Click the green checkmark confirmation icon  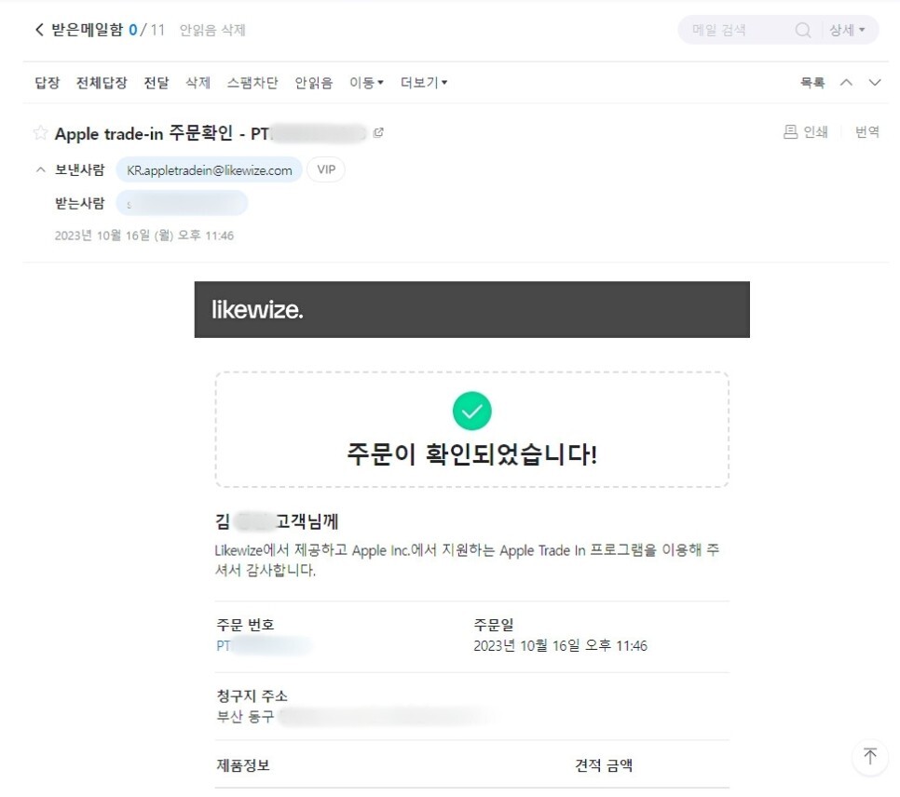[x=471, y=411]
